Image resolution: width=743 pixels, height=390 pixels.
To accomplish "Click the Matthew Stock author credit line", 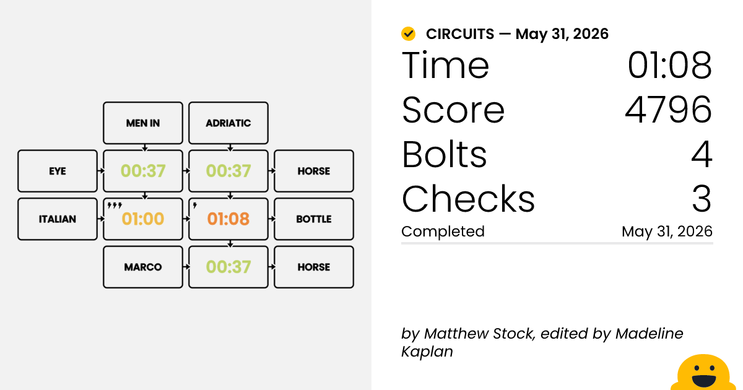I will click(x=542, y=342).
